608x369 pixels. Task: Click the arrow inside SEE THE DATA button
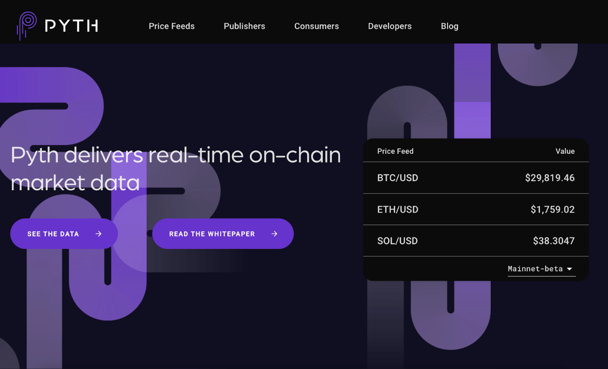[x=99, y=234]
